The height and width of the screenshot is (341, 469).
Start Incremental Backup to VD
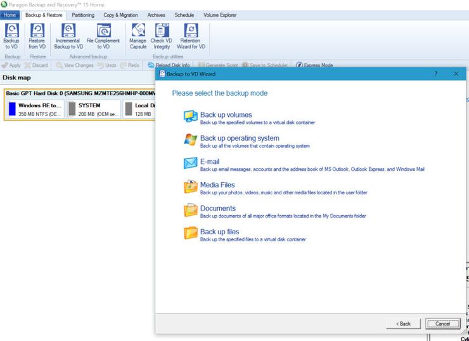68,36
